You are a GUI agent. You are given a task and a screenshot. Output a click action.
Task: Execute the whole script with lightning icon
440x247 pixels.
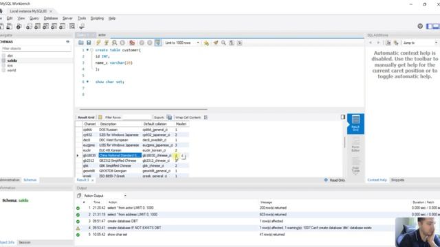[x=98, y=43]
